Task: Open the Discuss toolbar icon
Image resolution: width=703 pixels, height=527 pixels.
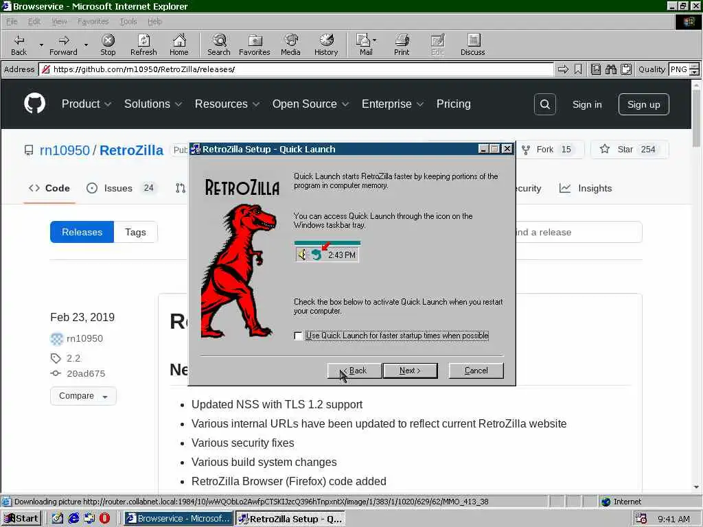Action: click(472, 45)
